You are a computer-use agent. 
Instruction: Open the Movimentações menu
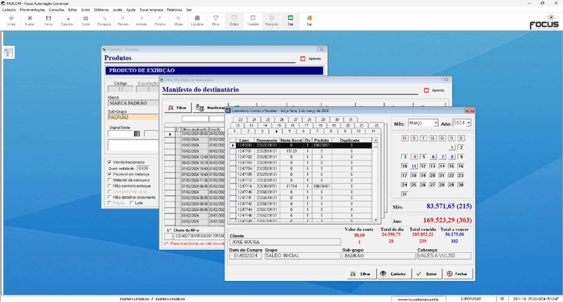[32, 9]
